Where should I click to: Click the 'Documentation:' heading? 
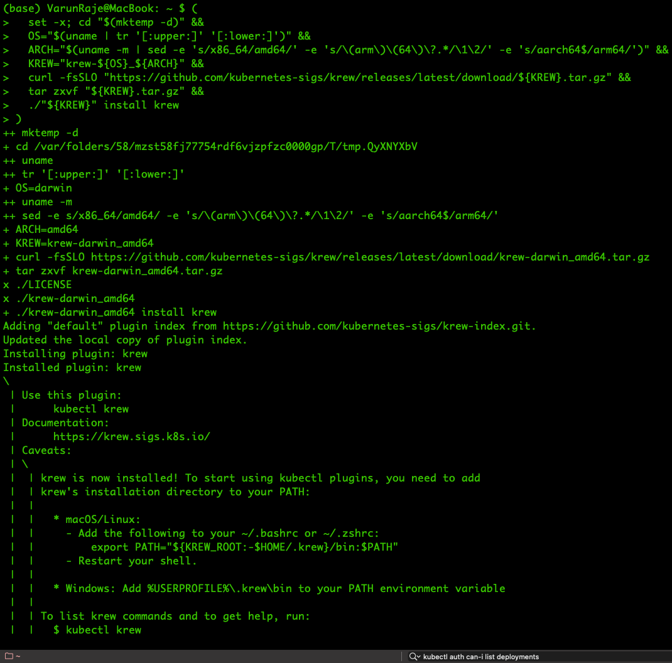tap(65, 423)
